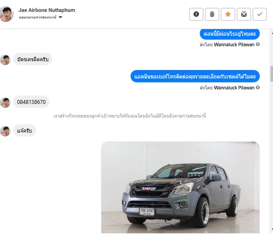Select the 0848138670 phone number message

pyautogui.click(x=31, y=102)
